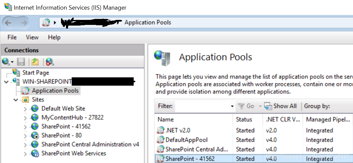Click the Back navigation arrow
Screen dimensions: 353x163
(x=8, y=23)
